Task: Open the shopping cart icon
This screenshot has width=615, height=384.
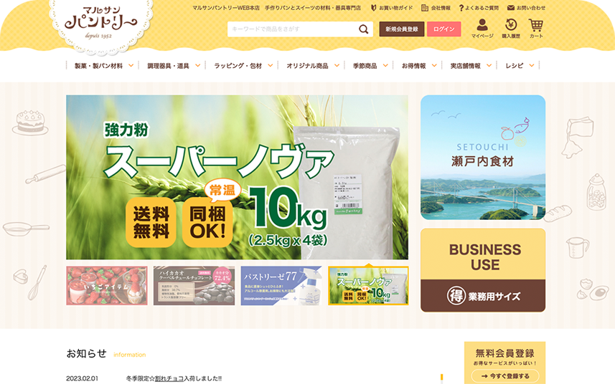Action: click(x=536, y=25)
